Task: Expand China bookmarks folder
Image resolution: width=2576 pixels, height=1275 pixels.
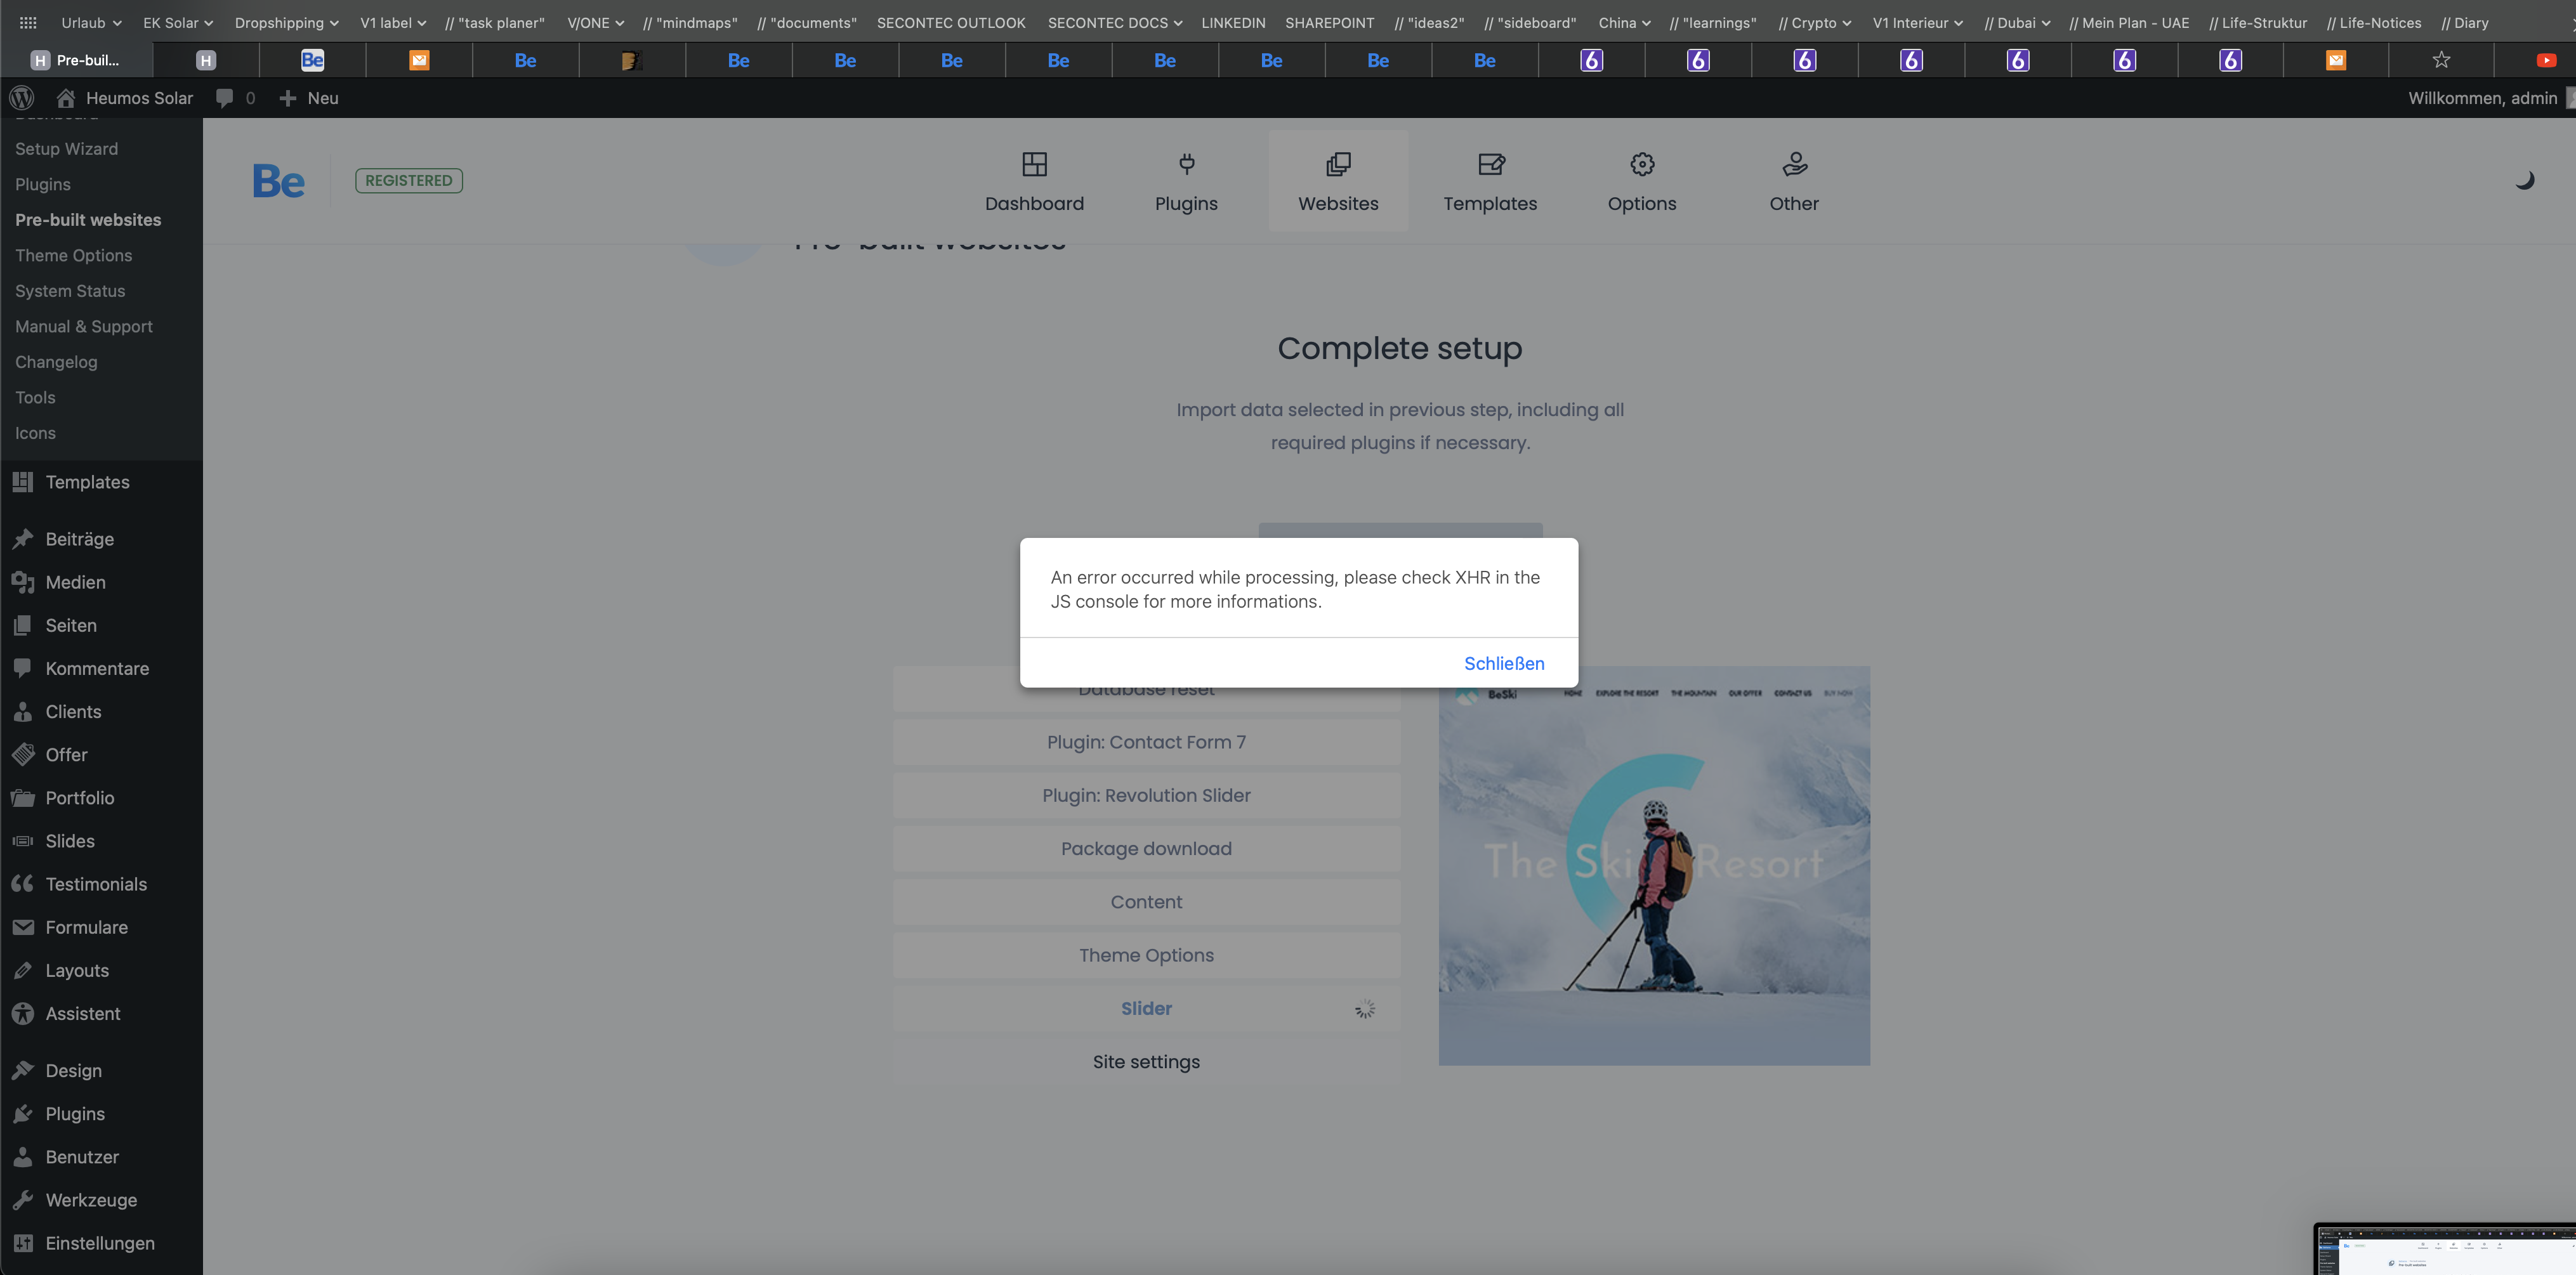Action: coord(1624,22)
